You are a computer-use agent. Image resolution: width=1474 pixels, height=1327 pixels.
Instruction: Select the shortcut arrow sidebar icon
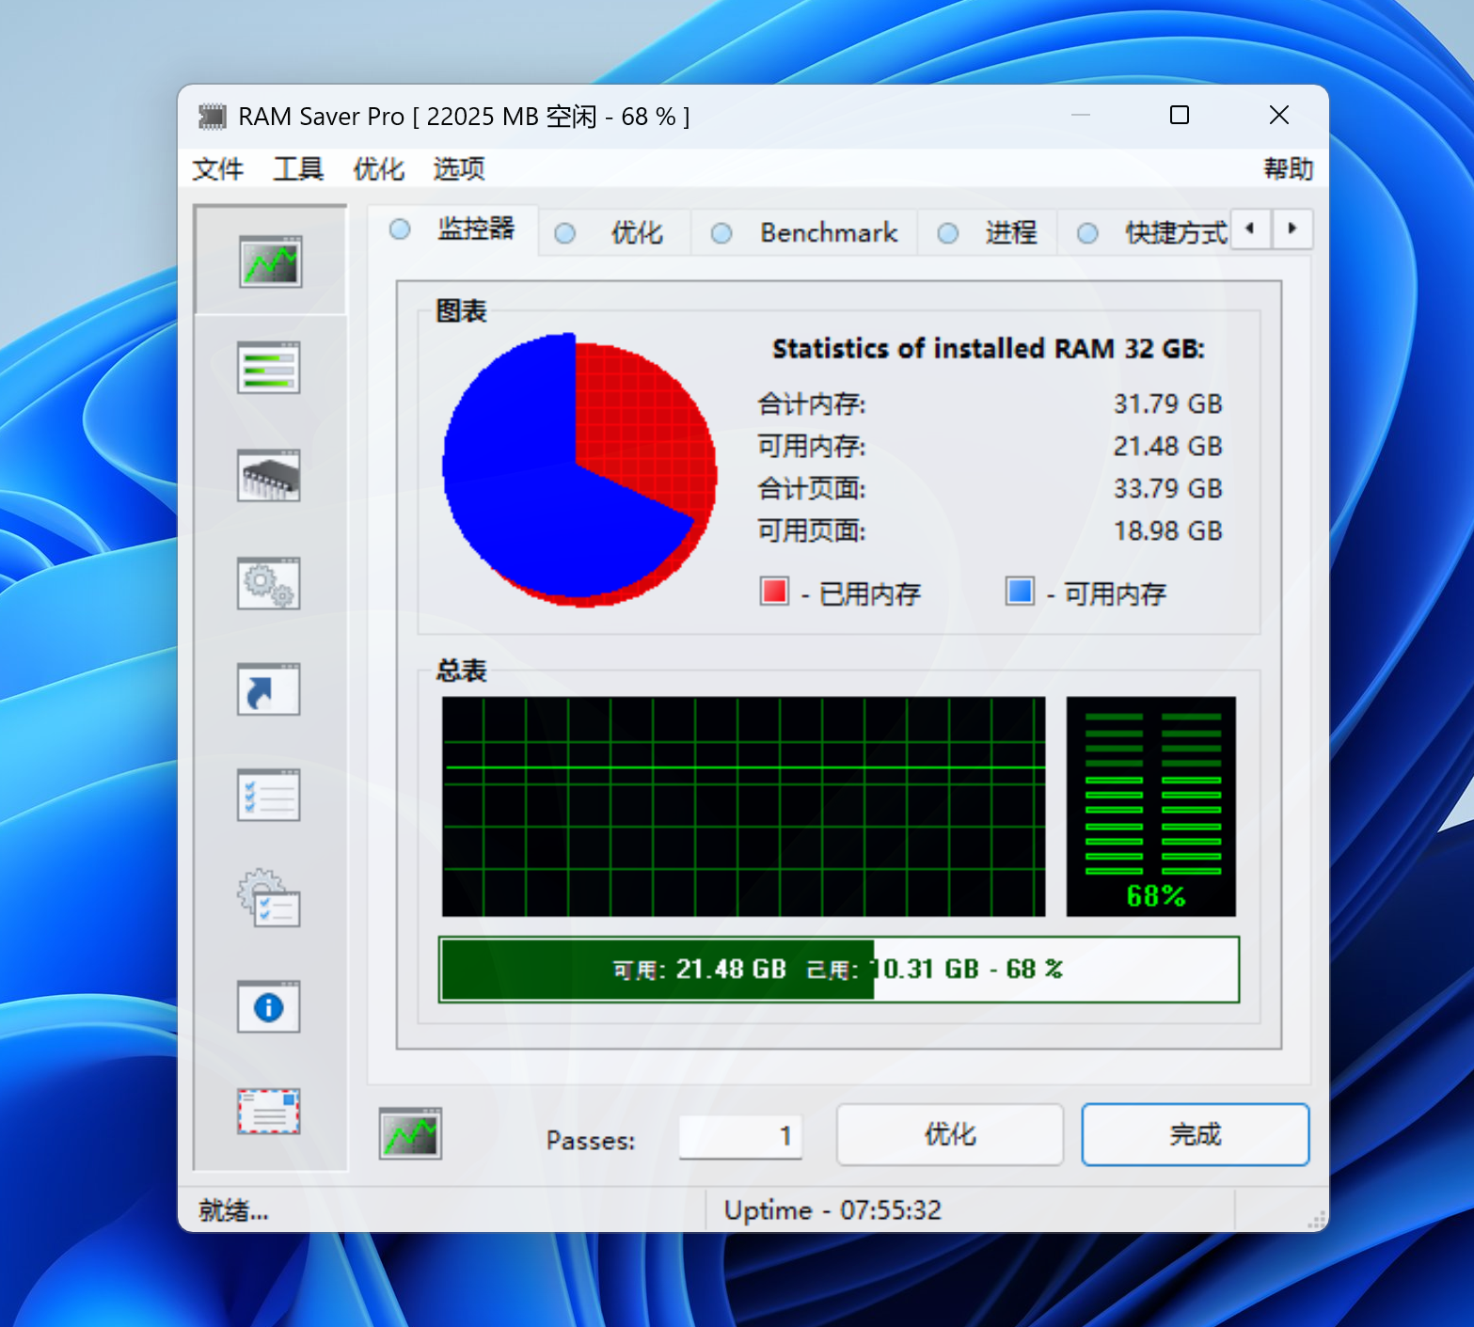coord(269,689)
